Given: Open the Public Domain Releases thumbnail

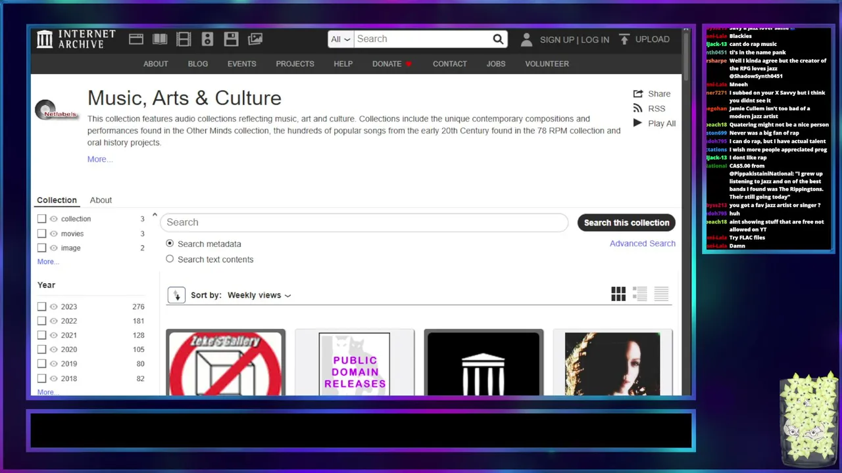Looking at the screenshot, I should [355, 364].
